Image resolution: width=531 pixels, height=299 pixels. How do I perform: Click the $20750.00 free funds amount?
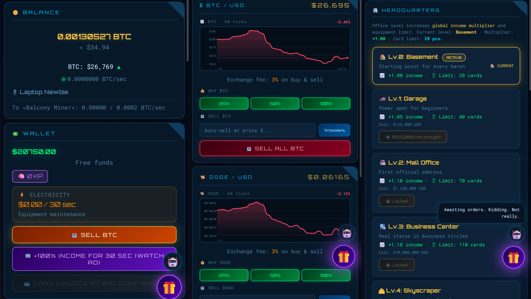point(34,152)
